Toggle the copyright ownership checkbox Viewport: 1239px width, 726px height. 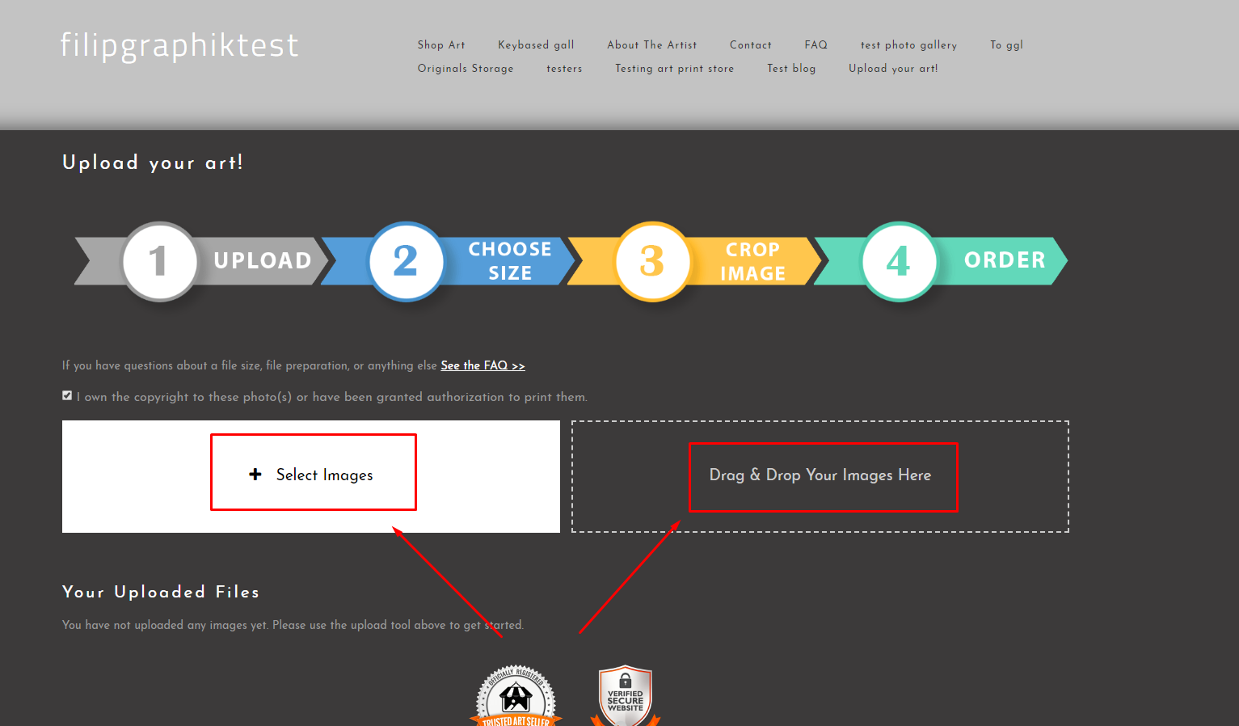(67, 396)
